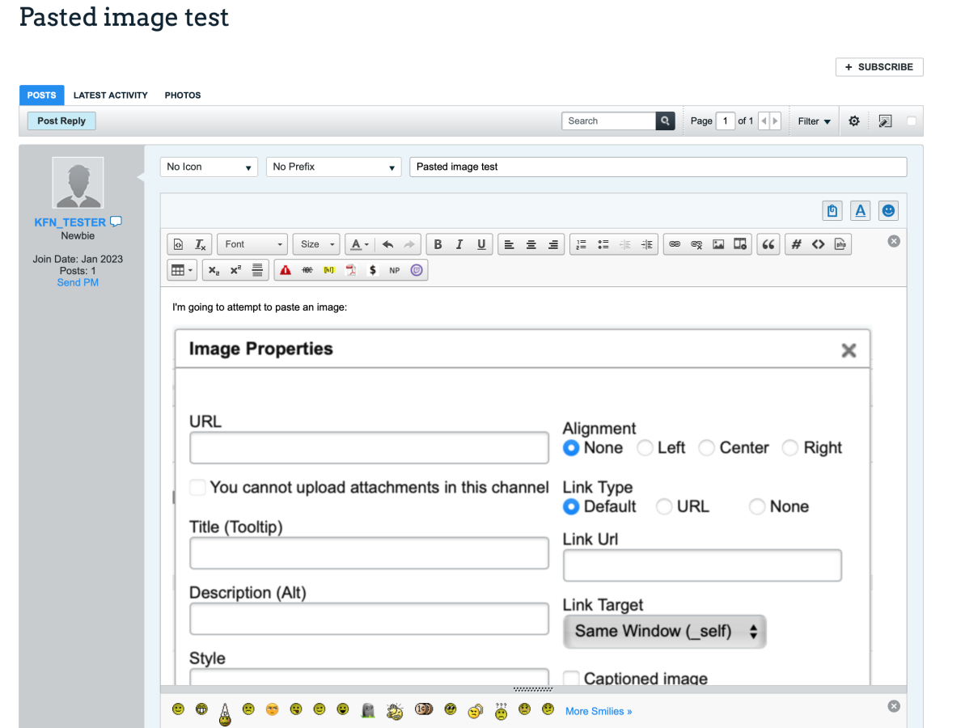Wrap selection in quote tags
Screen dimensions: 965x728
pyautogui.click(x=768, y=244)
